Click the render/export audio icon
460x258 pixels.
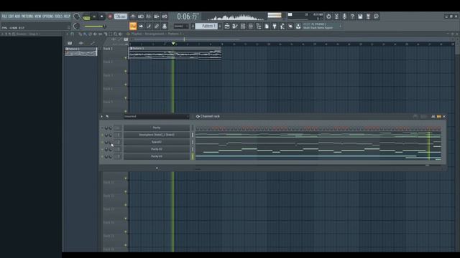[x=368, y=16]
